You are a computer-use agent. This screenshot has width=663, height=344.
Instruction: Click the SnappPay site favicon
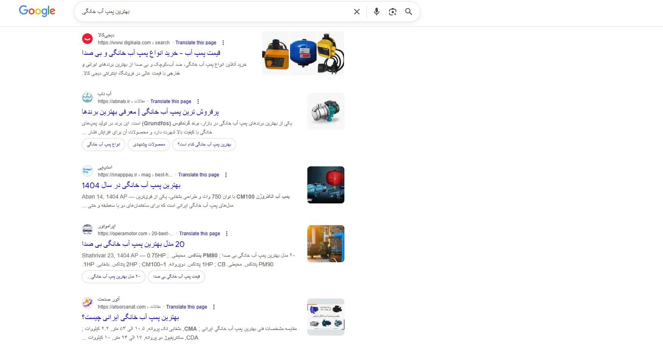(87, 171)
